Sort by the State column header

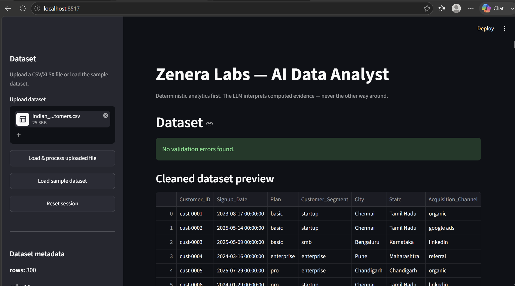[406, 199]
